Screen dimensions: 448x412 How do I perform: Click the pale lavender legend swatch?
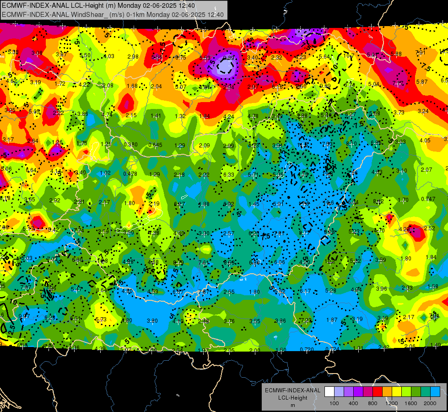point(339,392)
